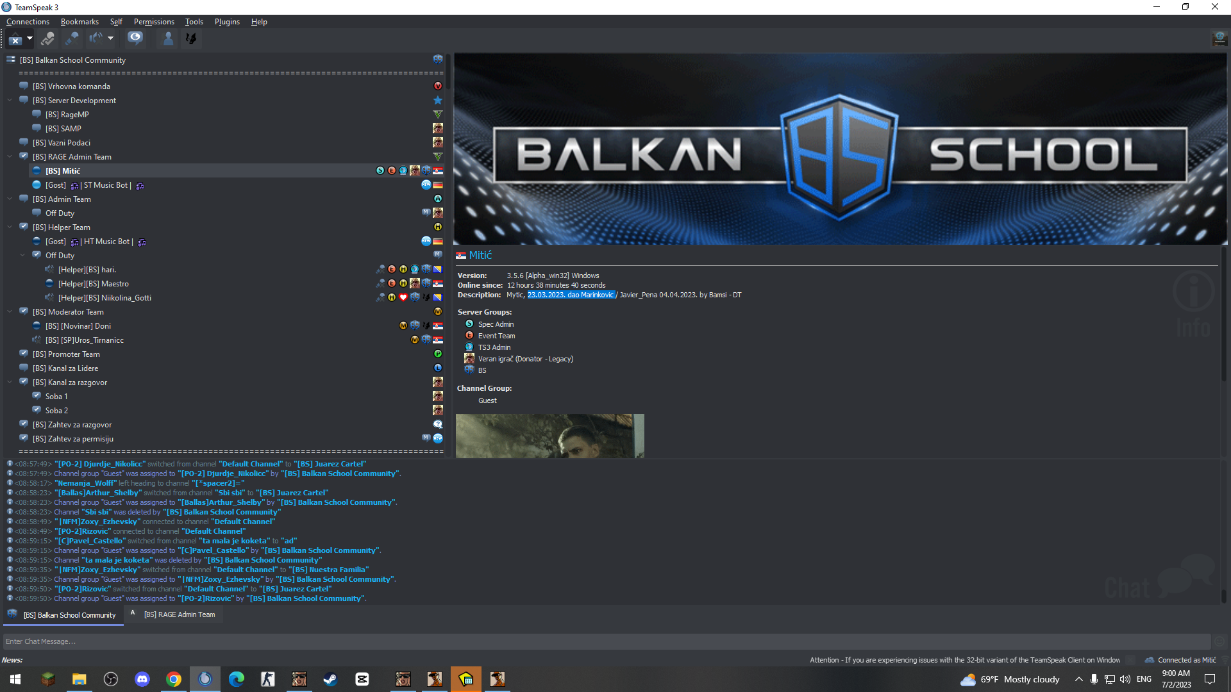The width and height of the screenshot is (1231, 692).
Task: Open Google Chrome from the taskbar
Action: [x=174, y=679]
